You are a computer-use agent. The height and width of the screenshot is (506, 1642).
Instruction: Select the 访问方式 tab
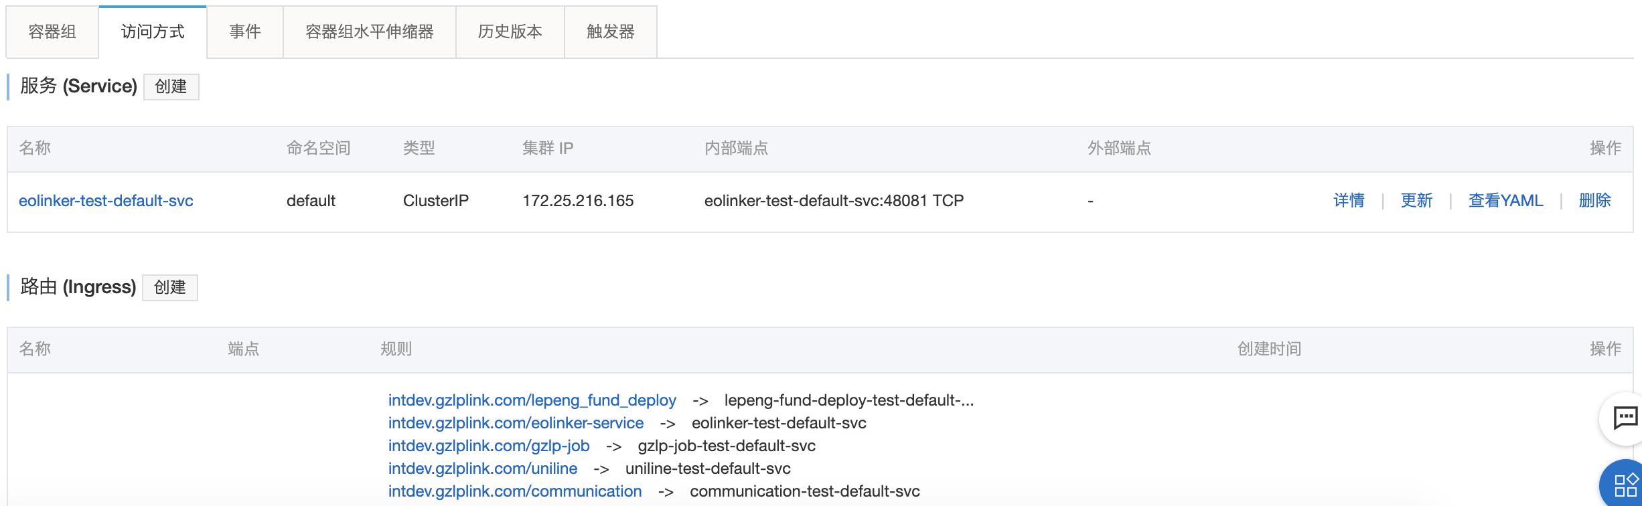coord(153,31)
